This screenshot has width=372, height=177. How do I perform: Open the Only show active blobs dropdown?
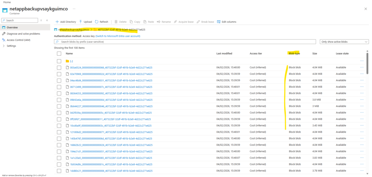coord(344,42)
